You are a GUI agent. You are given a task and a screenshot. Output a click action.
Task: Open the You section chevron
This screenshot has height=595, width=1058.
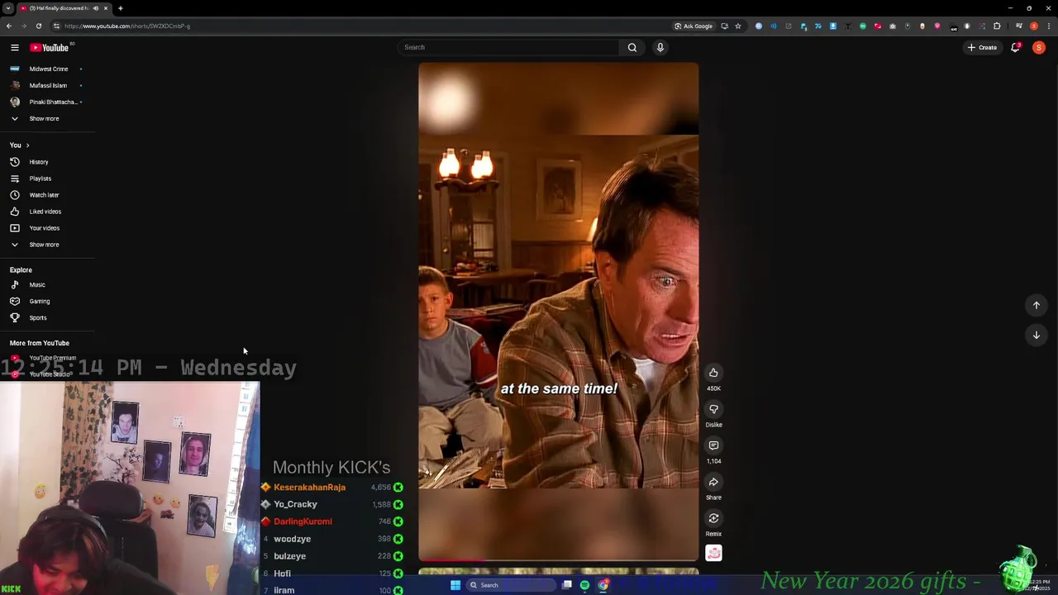[x=26, y=145]
